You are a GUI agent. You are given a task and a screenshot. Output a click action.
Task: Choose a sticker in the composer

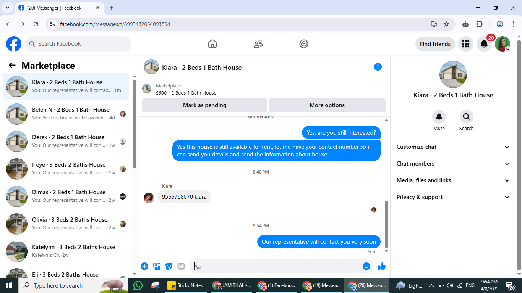point(169,266)
